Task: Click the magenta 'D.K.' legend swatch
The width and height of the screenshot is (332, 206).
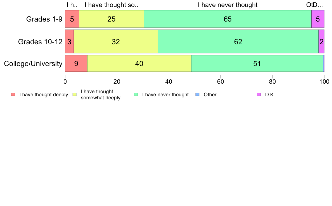Action: tap(259, 94)
